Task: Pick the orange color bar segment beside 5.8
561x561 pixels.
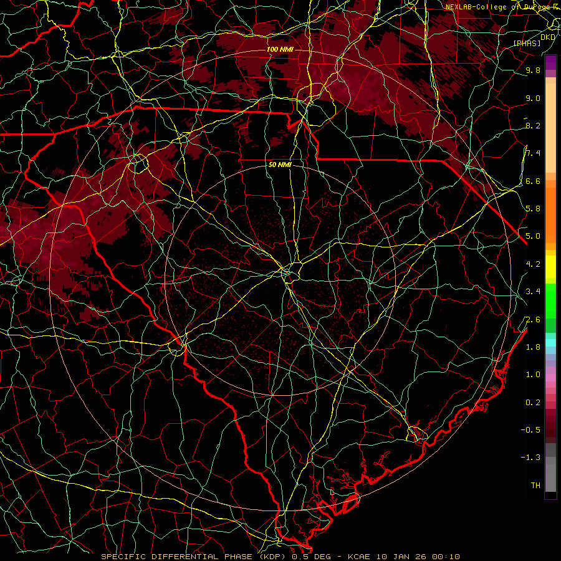Action: click(x=550, y=211)
